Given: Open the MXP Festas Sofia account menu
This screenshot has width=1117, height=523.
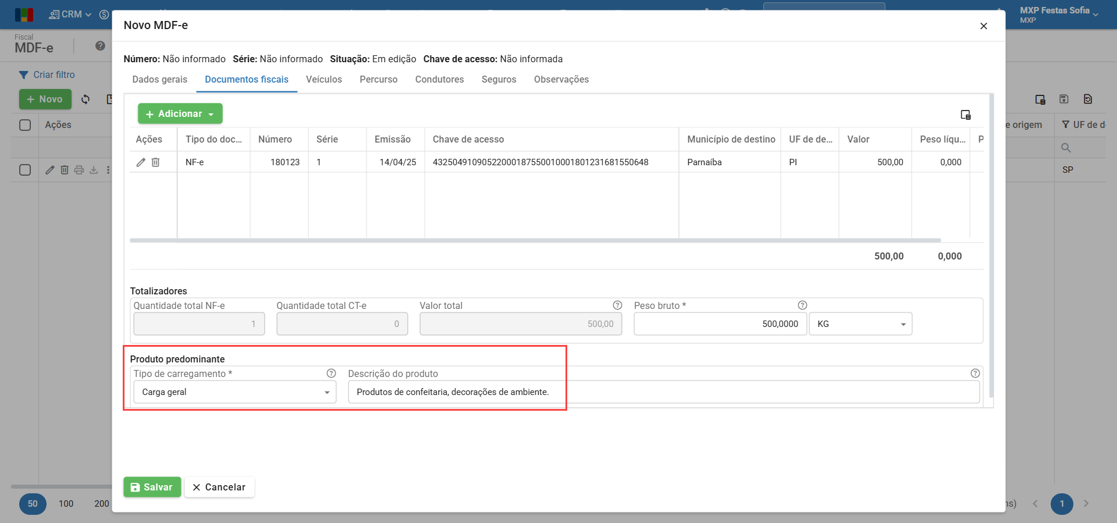Looking at the screenshot, I should point(1059,15).
